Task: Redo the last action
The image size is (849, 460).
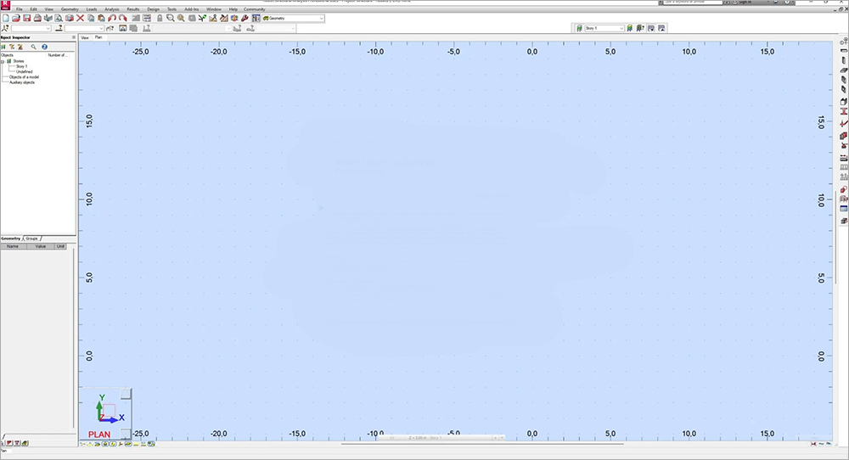Action: (x=123, y=19)
